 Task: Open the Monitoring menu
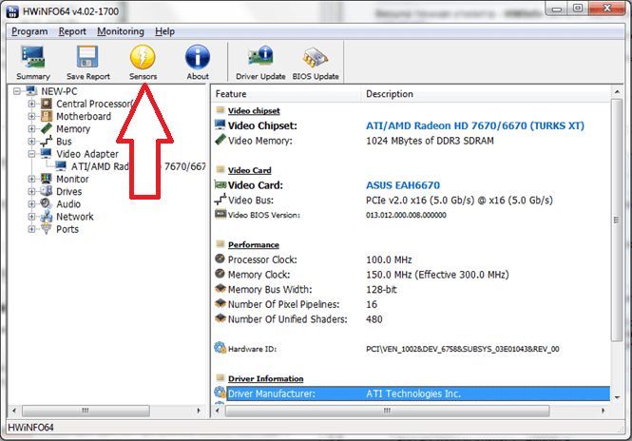click(121, 31)
